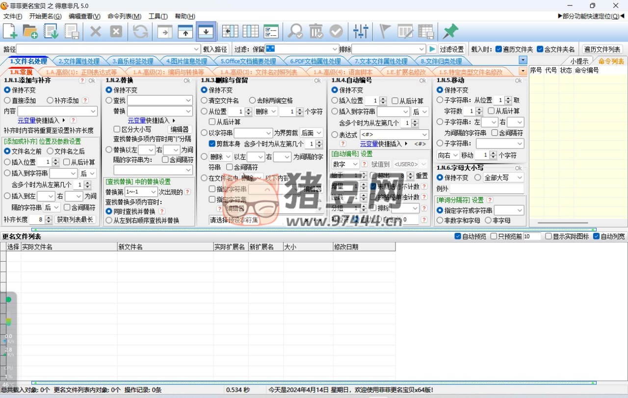Click the circular refresh arrows icon

(x=140, y=31)
